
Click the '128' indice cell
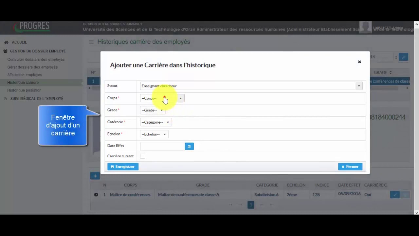(316, 195)
